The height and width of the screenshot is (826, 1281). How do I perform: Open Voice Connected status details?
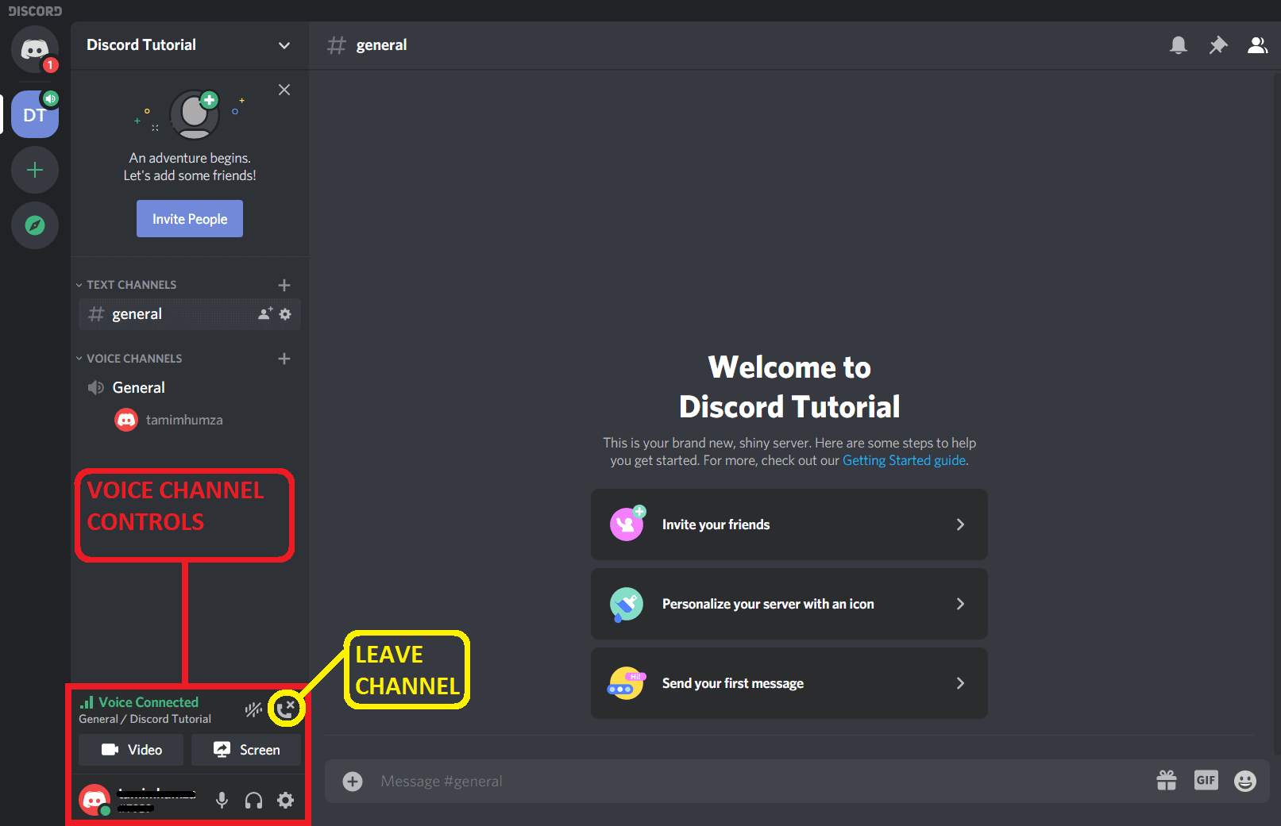coord(140,702)
